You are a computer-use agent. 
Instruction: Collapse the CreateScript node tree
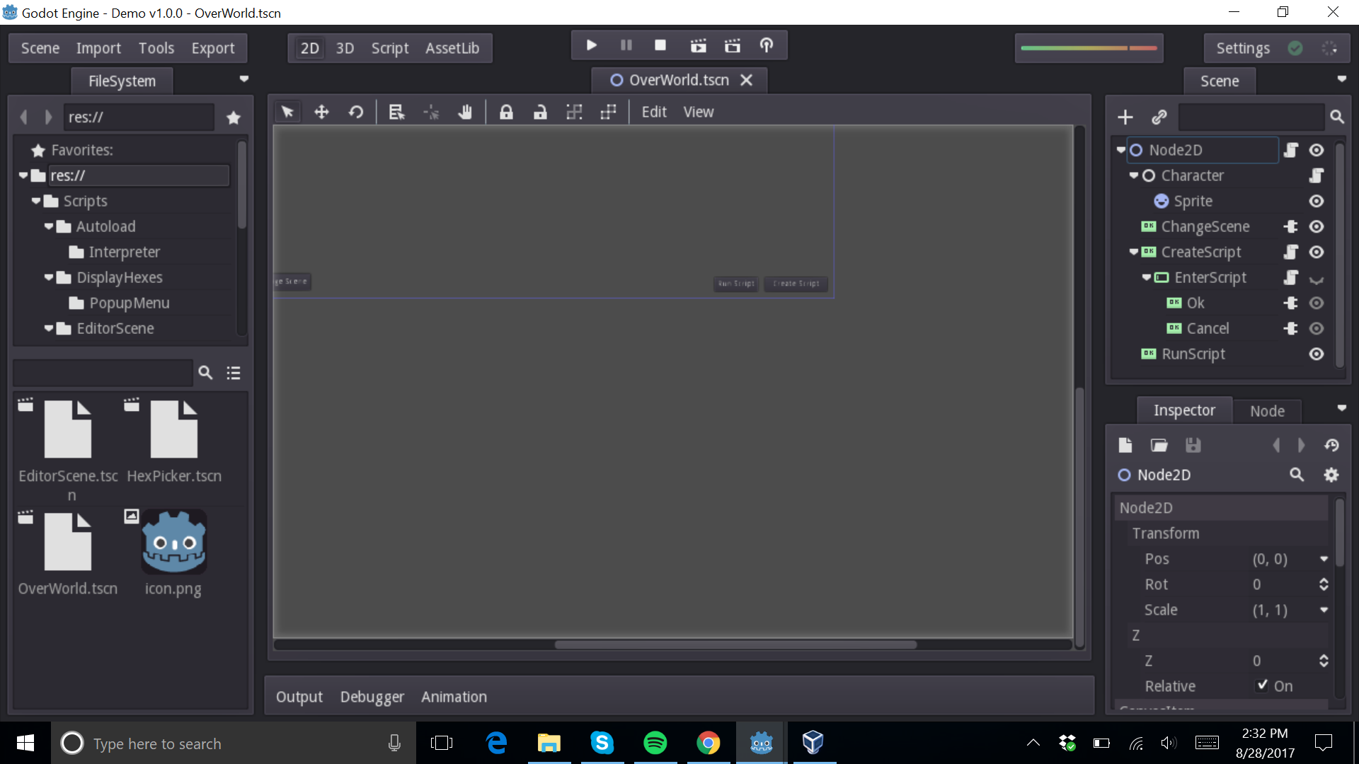coord(1133,252)
